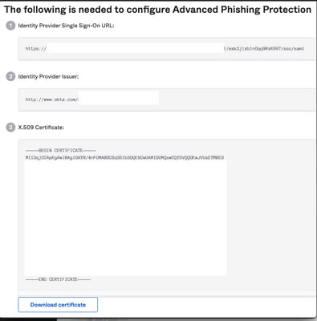Select the Identity Provider Single Sign-On URL field
The width and height of the screenshot is (317, 321).
pyautogui.click(x=168, y=49)
